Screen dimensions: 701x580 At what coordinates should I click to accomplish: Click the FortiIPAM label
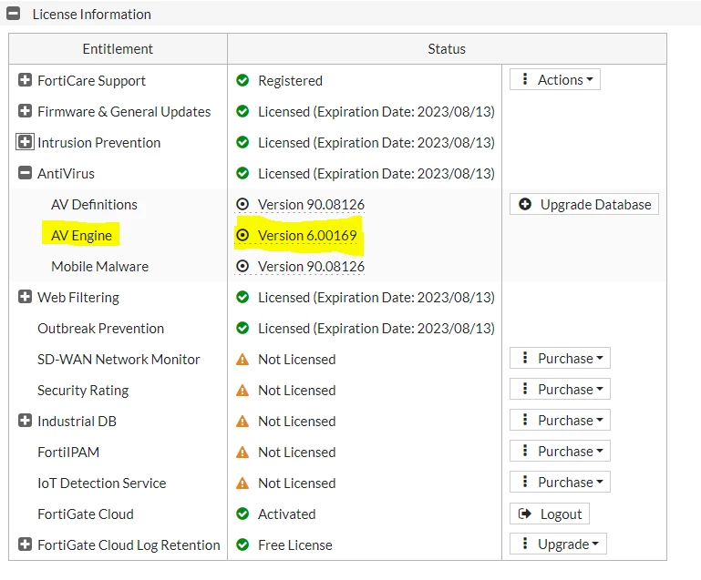(x=68, y=452)
